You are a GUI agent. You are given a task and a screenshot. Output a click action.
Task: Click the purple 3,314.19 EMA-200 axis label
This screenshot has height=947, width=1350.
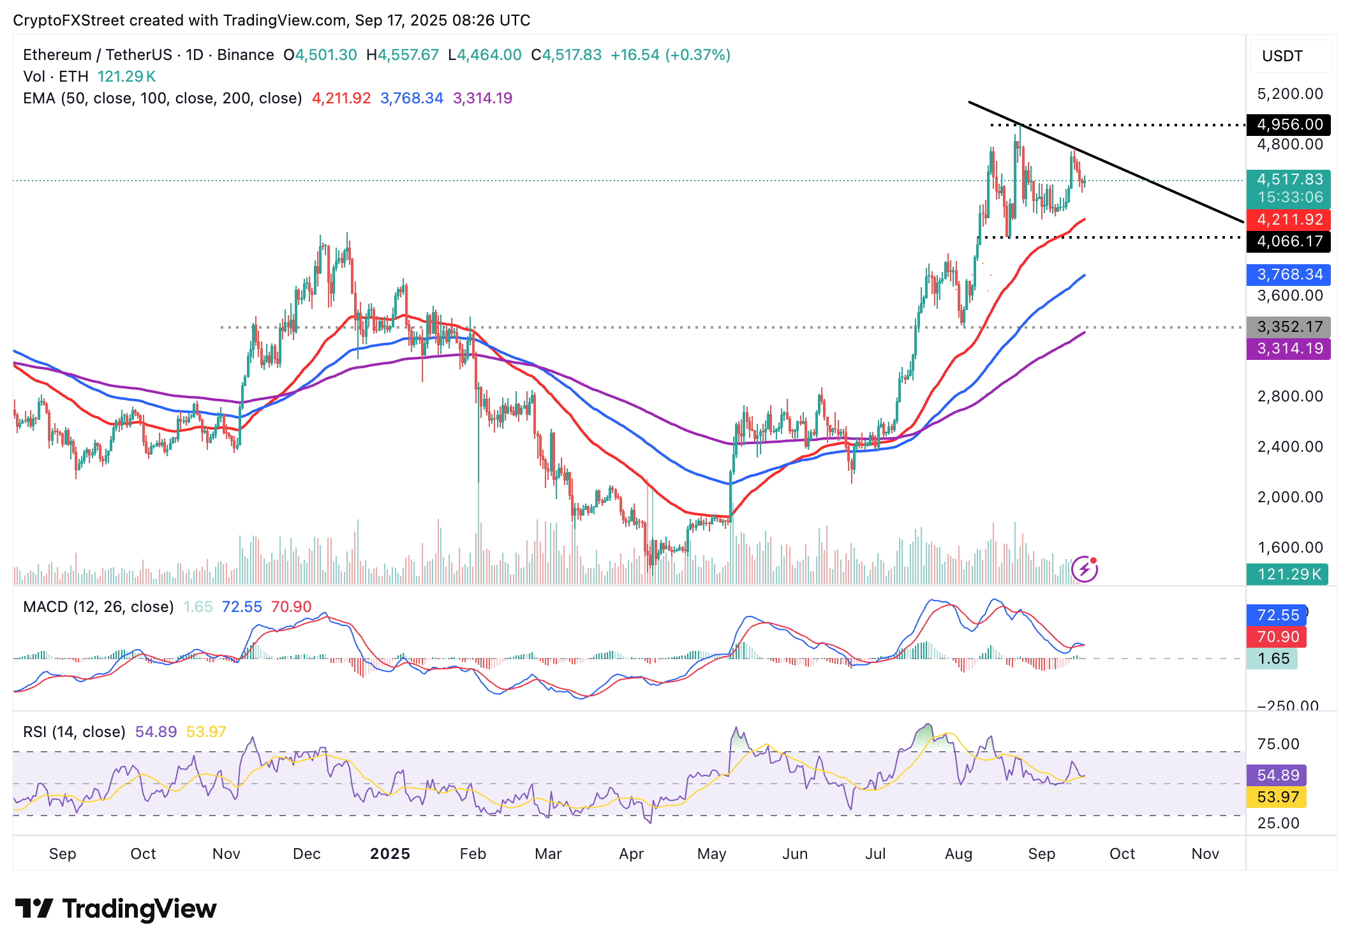pyautogui.click(x=1288, y=348)
